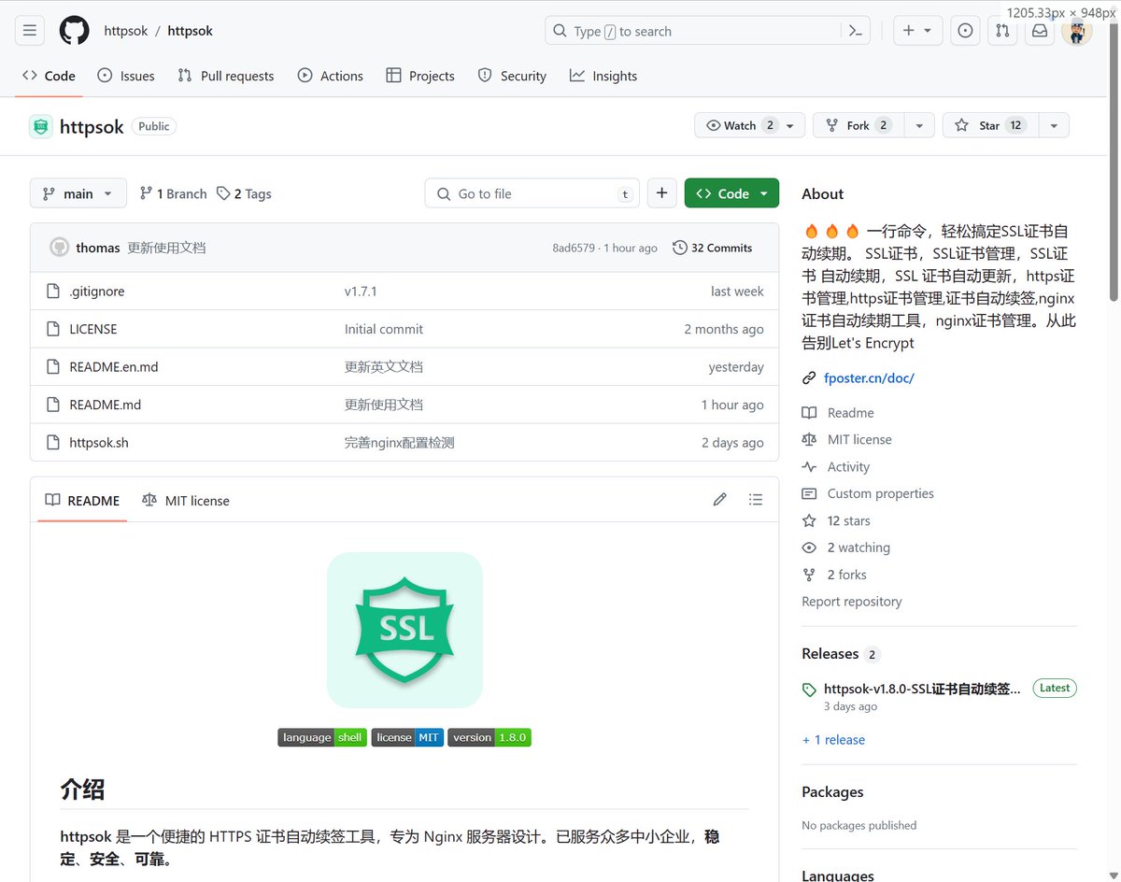Open the 1 Branch link
Screen dimensions: 1121x882
(x=173, y=193)
